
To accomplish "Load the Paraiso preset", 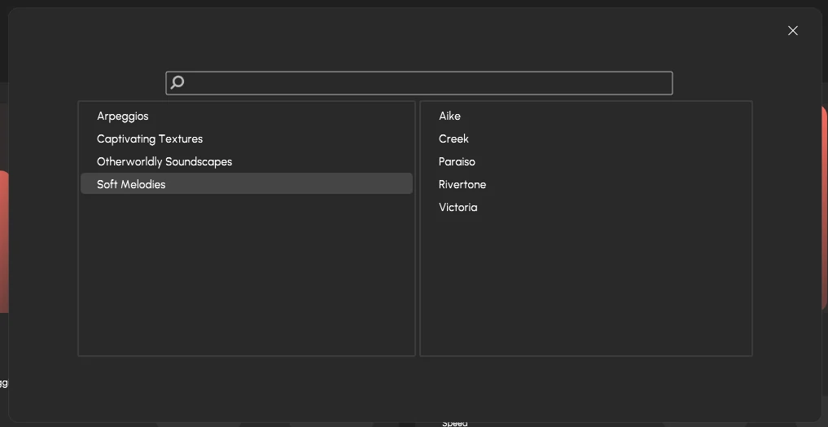I will 457,161.
